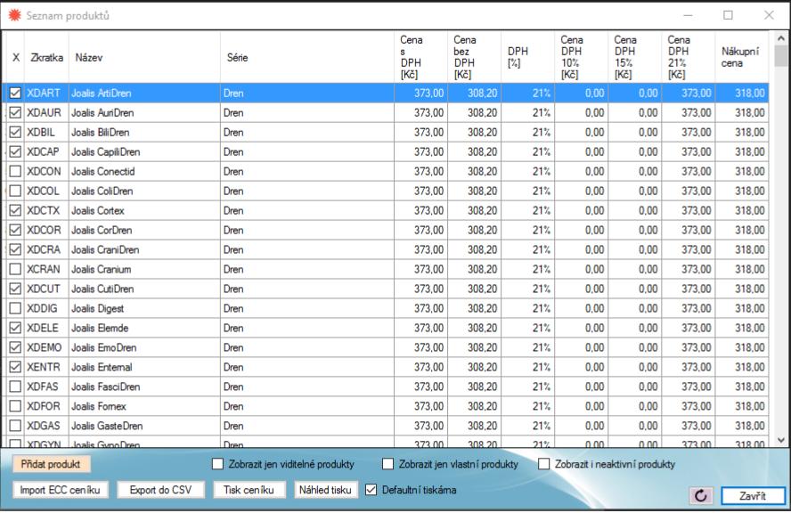This screenshot has height=513, width=791.
Task: Select the 'Joalis Cranium' name cell
Action: click(x=144, y=269)
